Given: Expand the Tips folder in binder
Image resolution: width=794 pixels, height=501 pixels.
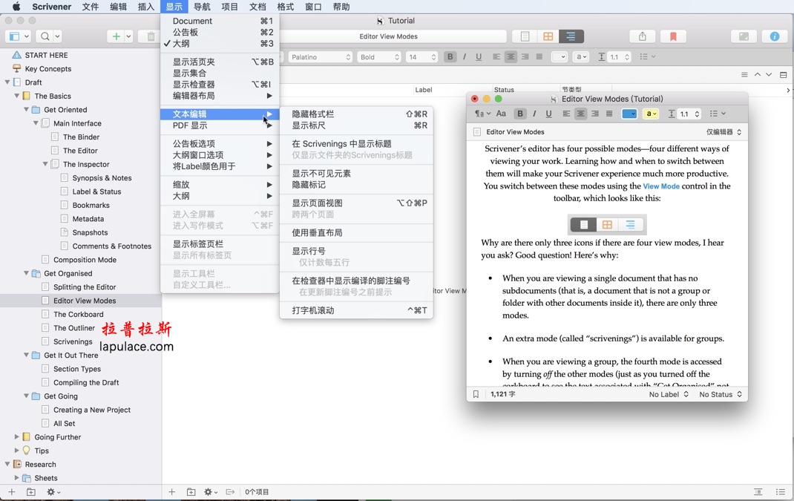Looking at the screenshot, I should 17,451.
